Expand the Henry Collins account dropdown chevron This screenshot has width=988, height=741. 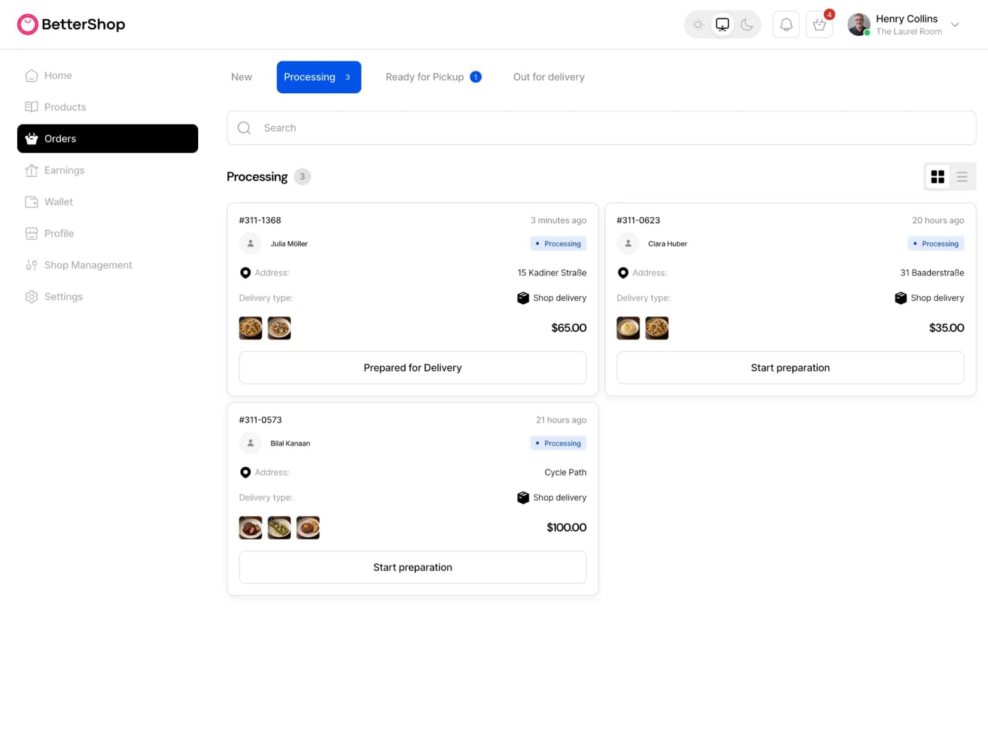coord(955,25)
